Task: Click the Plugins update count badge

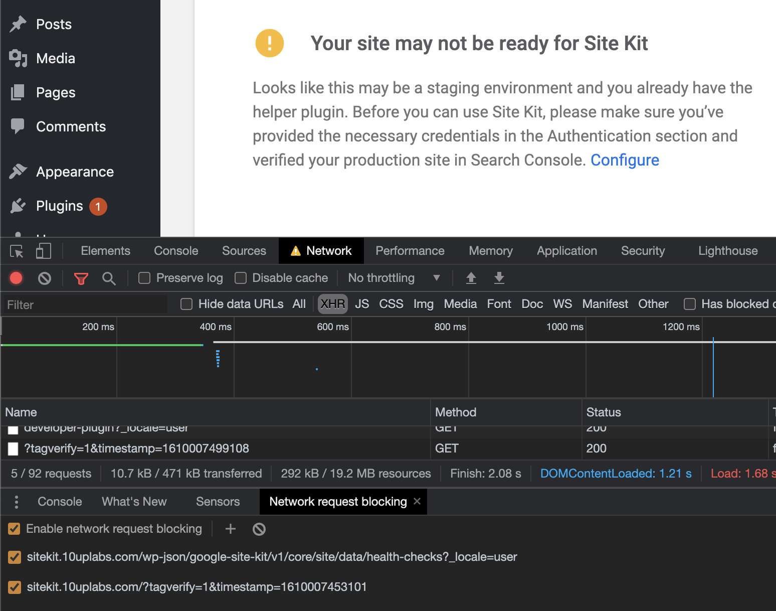Action: [x=98, y=206]
